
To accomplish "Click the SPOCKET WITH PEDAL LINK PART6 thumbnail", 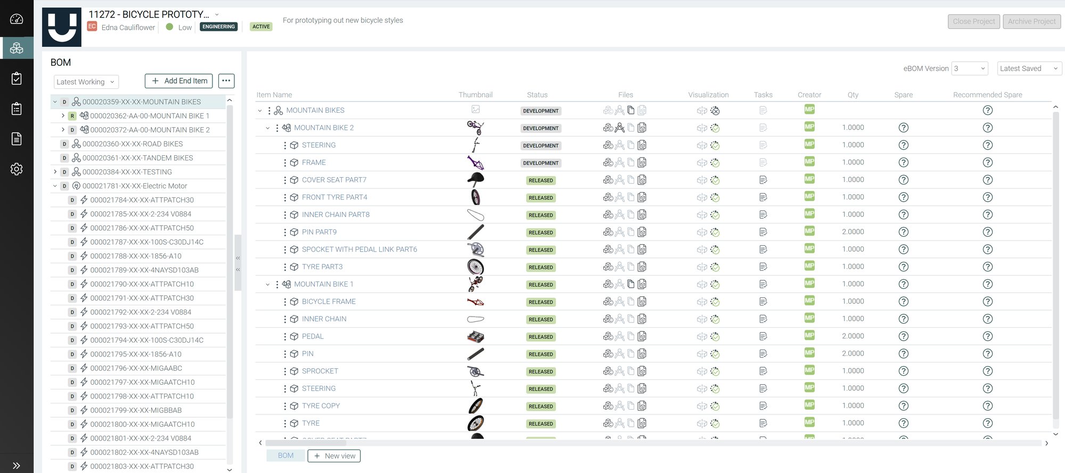I will pos(476,250).
